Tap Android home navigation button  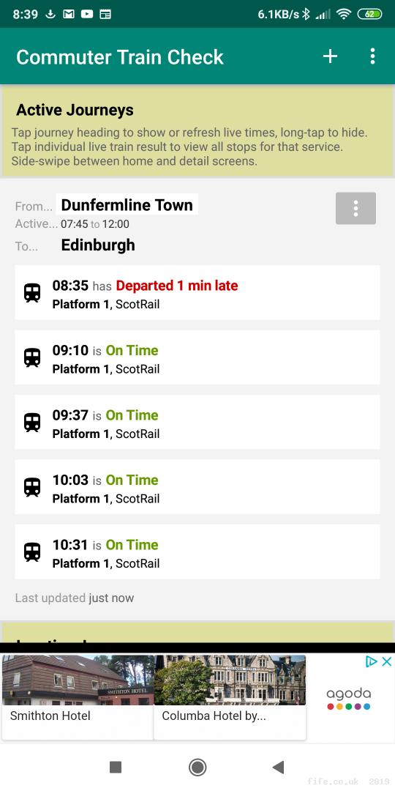coord(197,768)
